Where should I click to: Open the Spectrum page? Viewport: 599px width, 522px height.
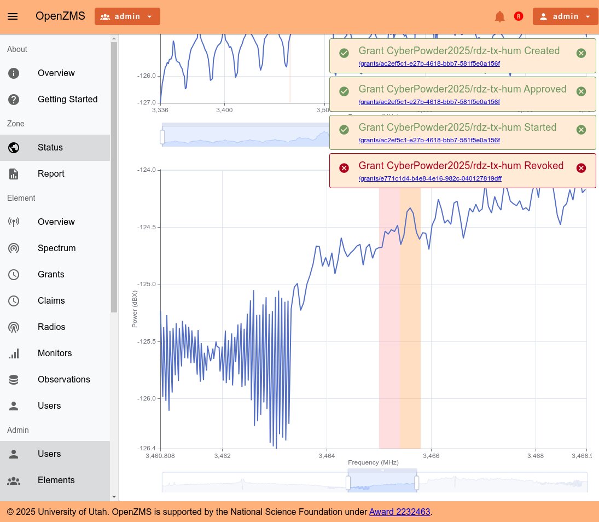pos(55,248)
